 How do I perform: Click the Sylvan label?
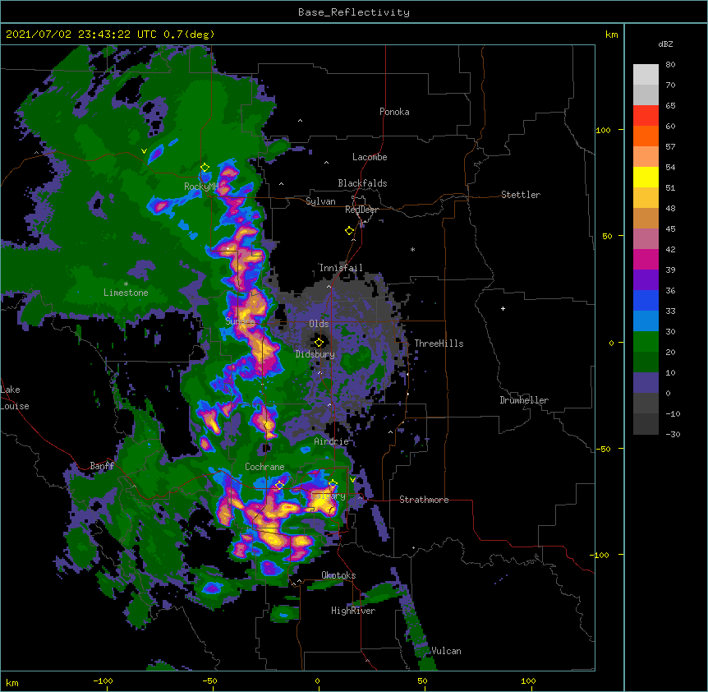320,201
